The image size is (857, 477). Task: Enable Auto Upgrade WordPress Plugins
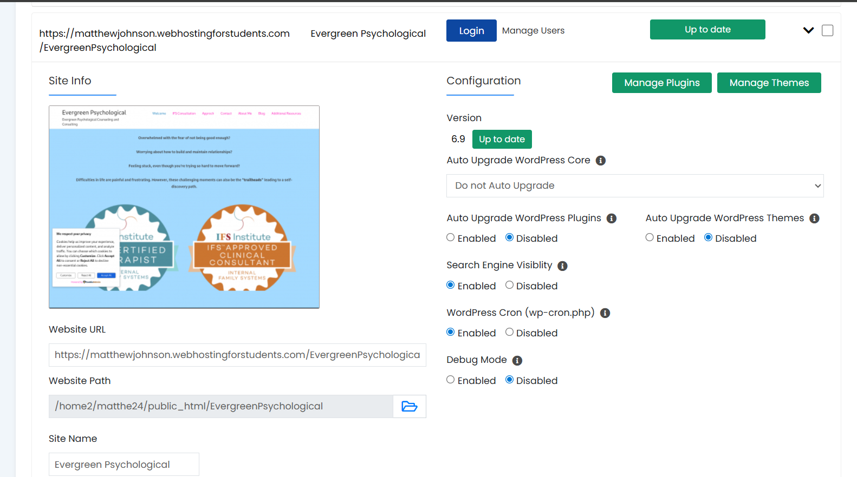coord(451,237)
